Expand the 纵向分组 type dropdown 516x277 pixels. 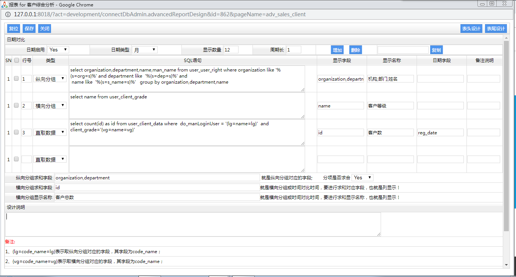pyautogui.click(x=50, y=79)
